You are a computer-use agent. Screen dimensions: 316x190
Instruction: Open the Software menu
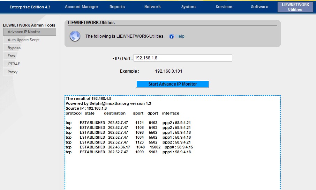259,7
